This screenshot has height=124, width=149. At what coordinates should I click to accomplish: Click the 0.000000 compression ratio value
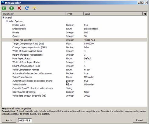pos(89,44)
